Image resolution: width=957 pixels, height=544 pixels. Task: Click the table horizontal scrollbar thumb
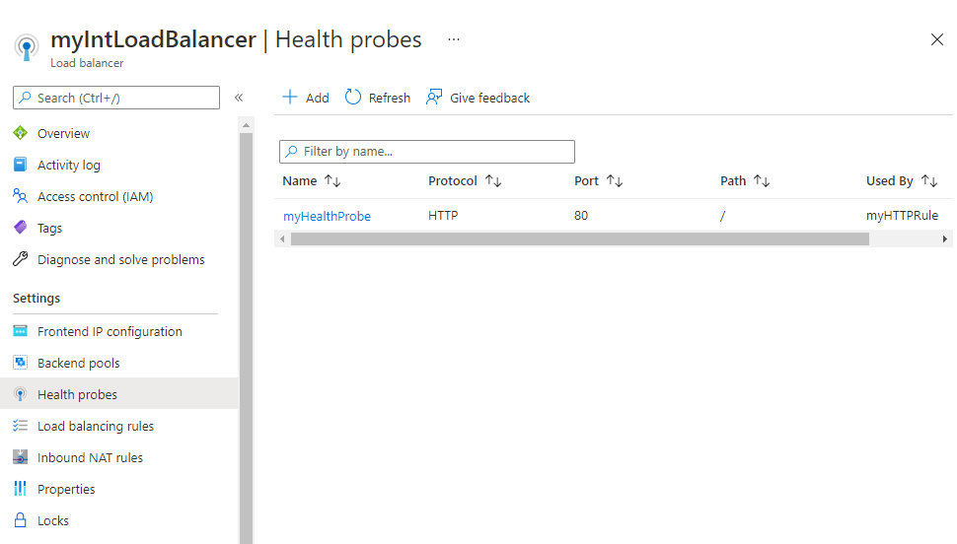click(580, 239)
